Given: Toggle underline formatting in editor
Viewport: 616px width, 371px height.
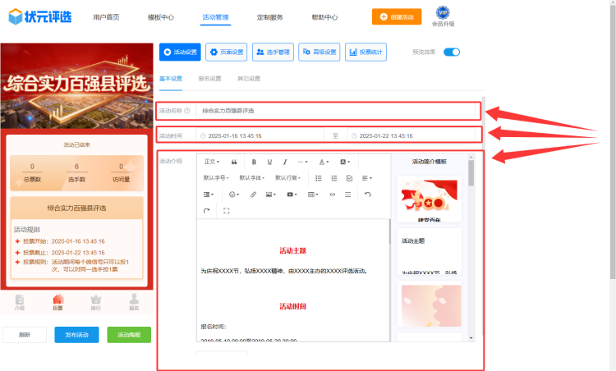Looking at the screenshot, I should 269,162.
